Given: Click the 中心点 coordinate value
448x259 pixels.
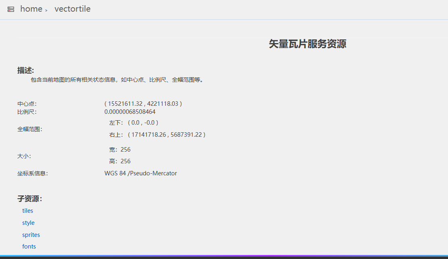Looking at the screenshot, I should tap(143, 104).
